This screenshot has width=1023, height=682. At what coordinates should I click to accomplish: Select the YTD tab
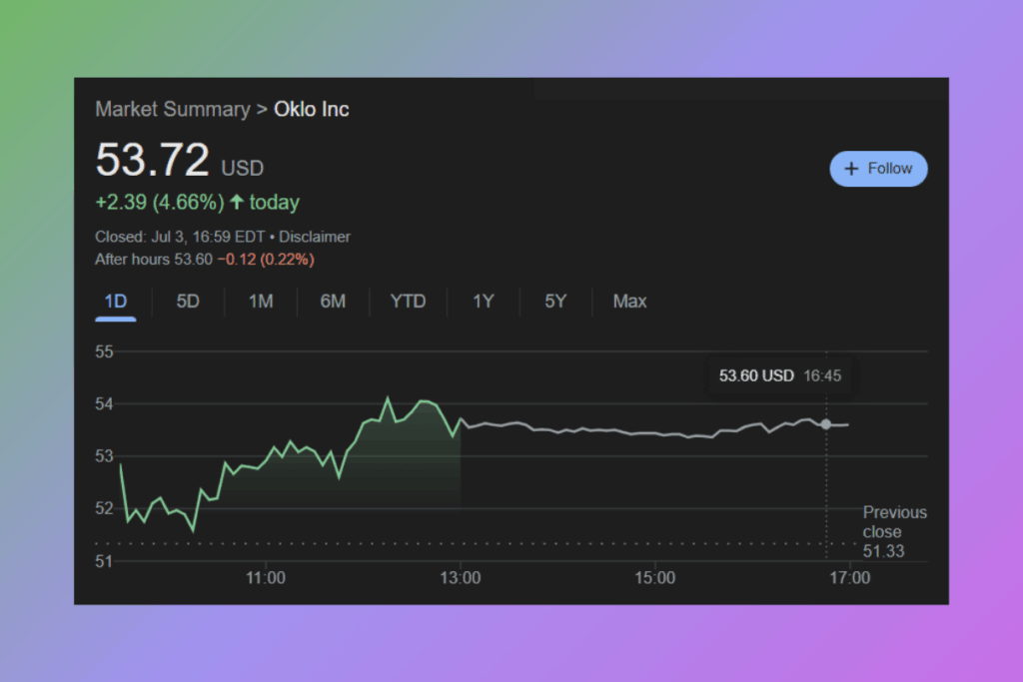[x=408, y=301]
